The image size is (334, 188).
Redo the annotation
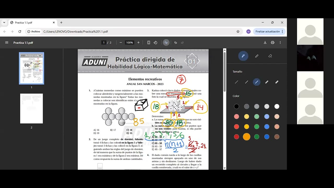pos(182,43)
